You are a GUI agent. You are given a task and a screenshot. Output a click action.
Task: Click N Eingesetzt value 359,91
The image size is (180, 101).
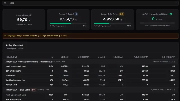86,75
